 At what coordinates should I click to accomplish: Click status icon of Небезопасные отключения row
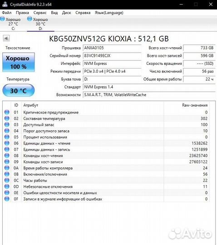pos(7,186)
